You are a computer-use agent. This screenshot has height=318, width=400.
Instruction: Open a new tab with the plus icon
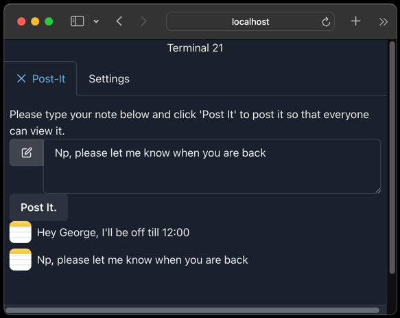[x=355, y=21]
